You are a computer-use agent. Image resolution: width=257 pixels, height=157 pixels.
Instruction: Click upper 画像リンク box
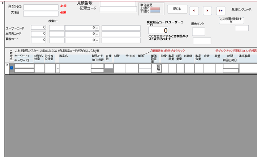[x=198, y=32]
